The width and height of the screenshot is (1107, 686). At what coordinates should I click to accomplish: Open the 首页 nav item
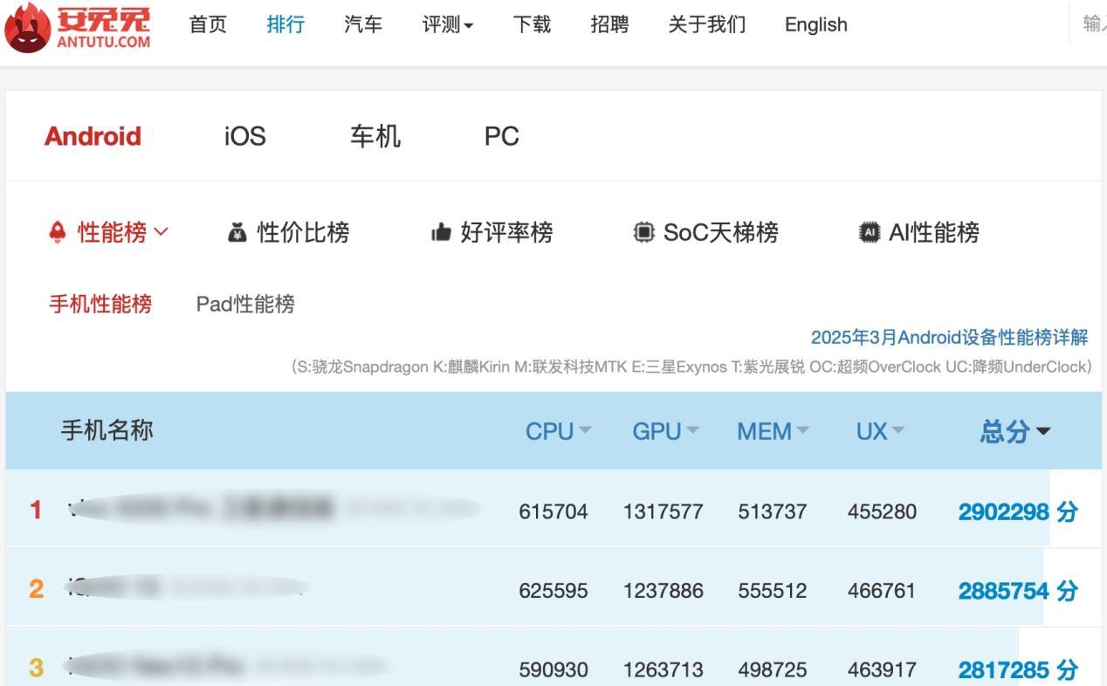[x=208, y=24]
